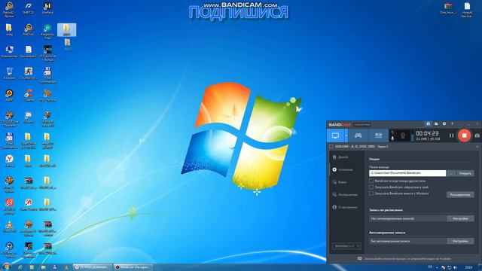
Task: Select the Корзина recycle bin icon
Action: [x=10, y=74]
